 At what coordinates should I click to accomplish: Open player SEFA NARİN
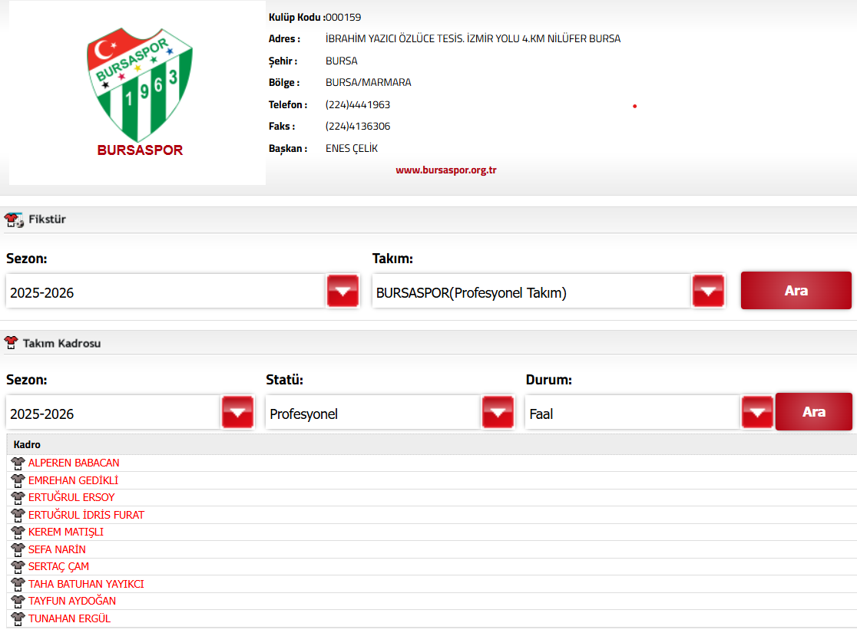[x=57, y=549]
